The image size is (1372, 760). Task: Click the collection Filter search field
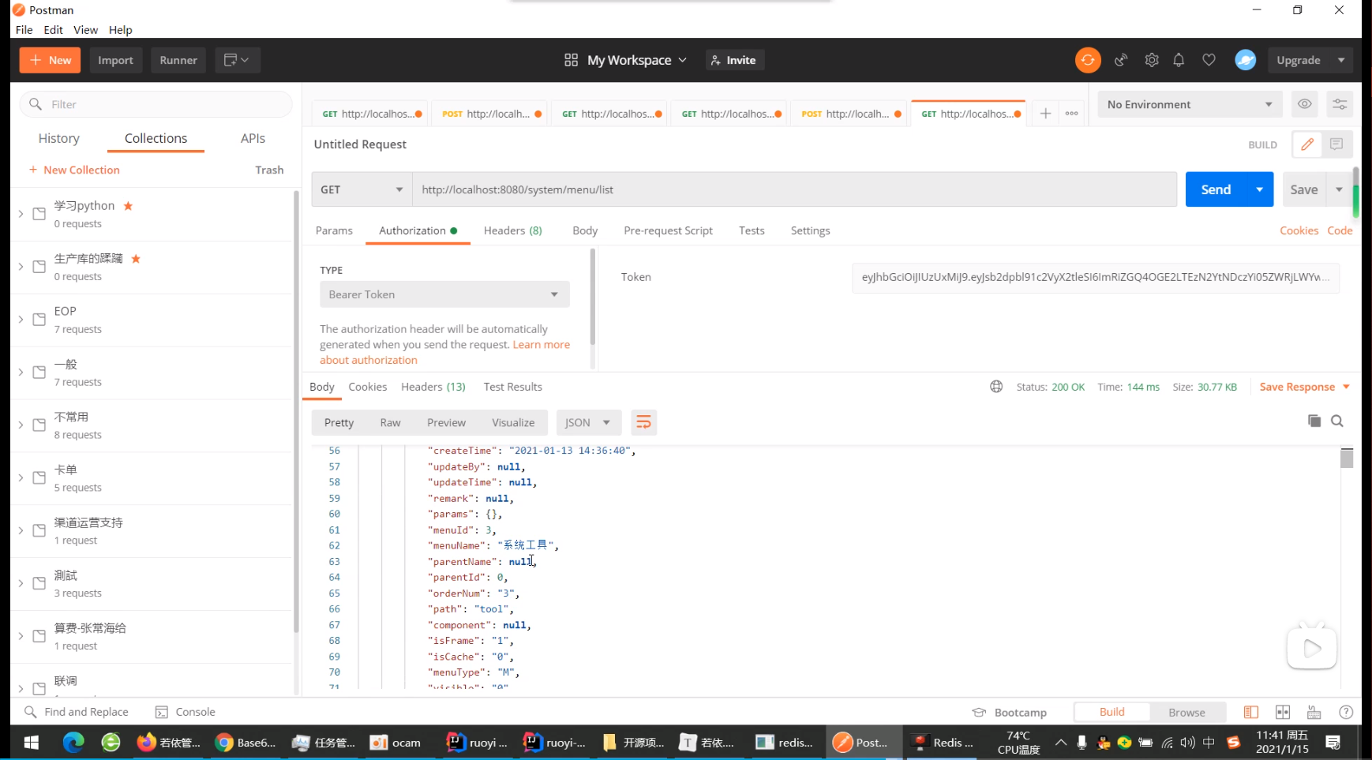(x=156, y=104)
